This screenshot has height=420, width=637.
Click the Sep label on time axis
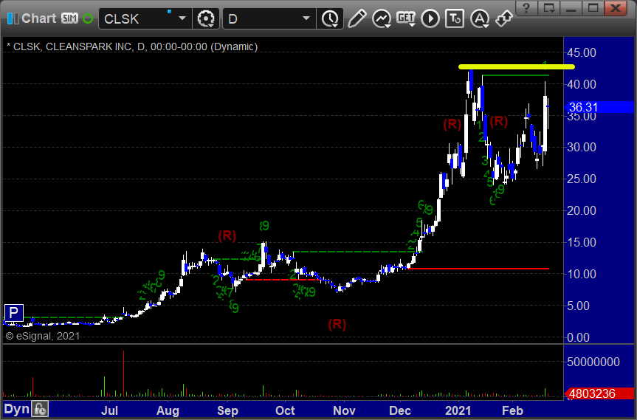(227, 410)
